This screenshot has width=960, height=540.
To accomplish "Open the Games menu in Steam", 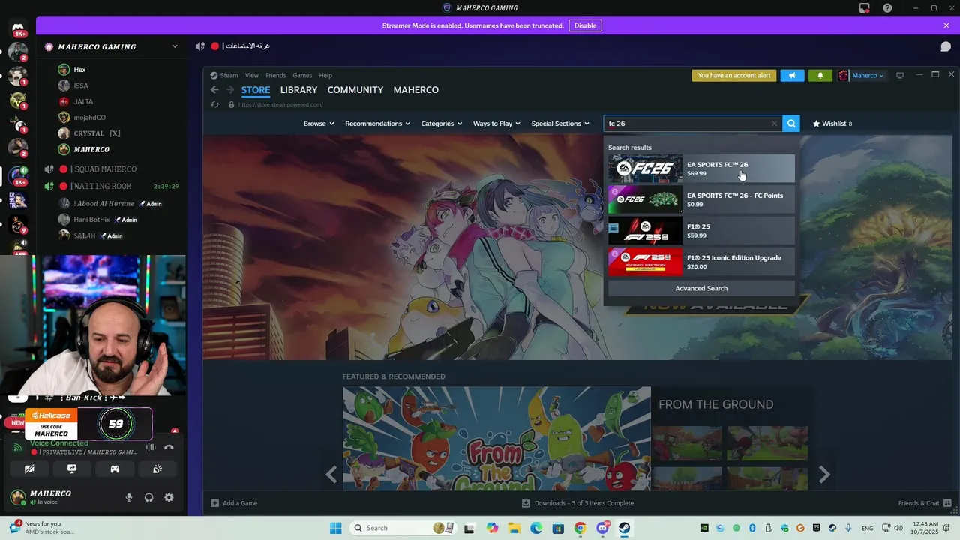I will [x=302, y=75].
